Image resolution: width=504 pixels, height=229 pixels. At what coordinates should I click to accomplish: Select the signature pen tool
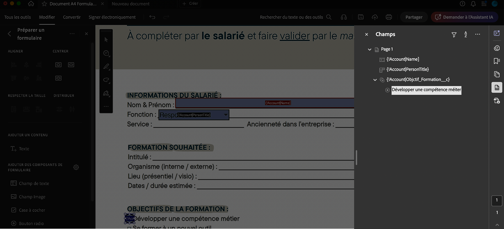coord(106,93)
